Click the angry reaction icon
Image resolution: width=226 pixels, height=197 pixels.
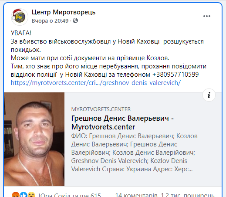coord(16,194)
